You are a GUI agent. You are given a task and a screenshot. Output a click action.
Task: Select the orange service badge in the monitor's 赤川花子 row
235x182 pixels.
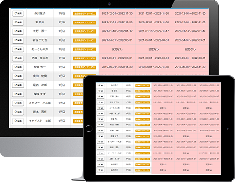pos(85,14)
